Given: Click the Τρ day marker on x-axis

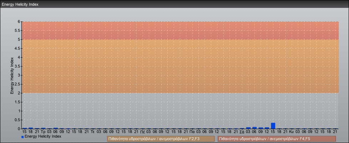Looking at the screenshot, I should coord(43,132).
